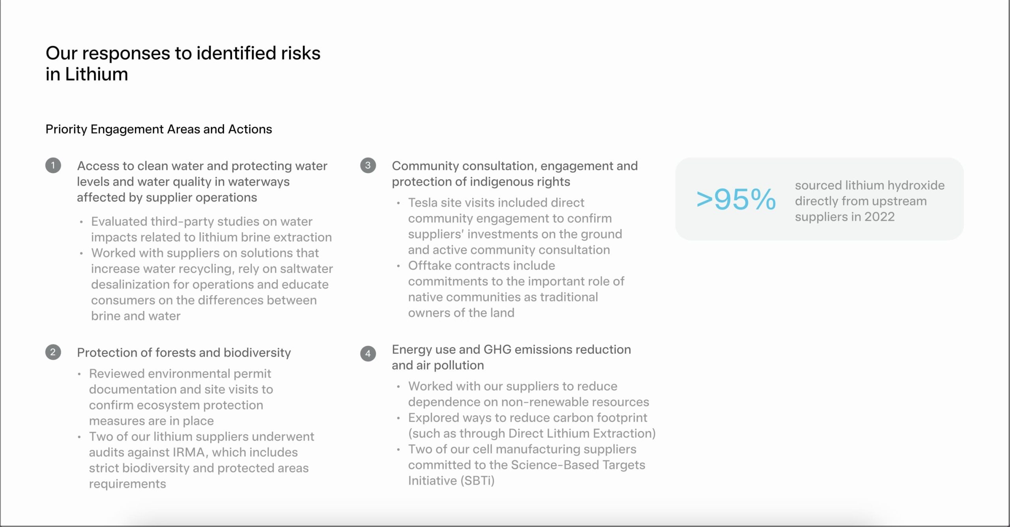Screen dimensions: 1010x527
Task: Select the slide title 'Our responses to identified risks'
Action: [x=183, y=63]
